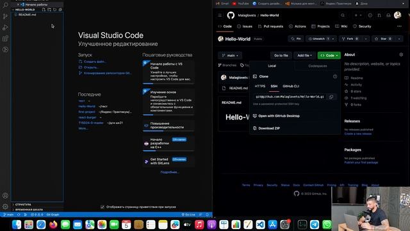Click 'Create a new release' link

point(357,134)
